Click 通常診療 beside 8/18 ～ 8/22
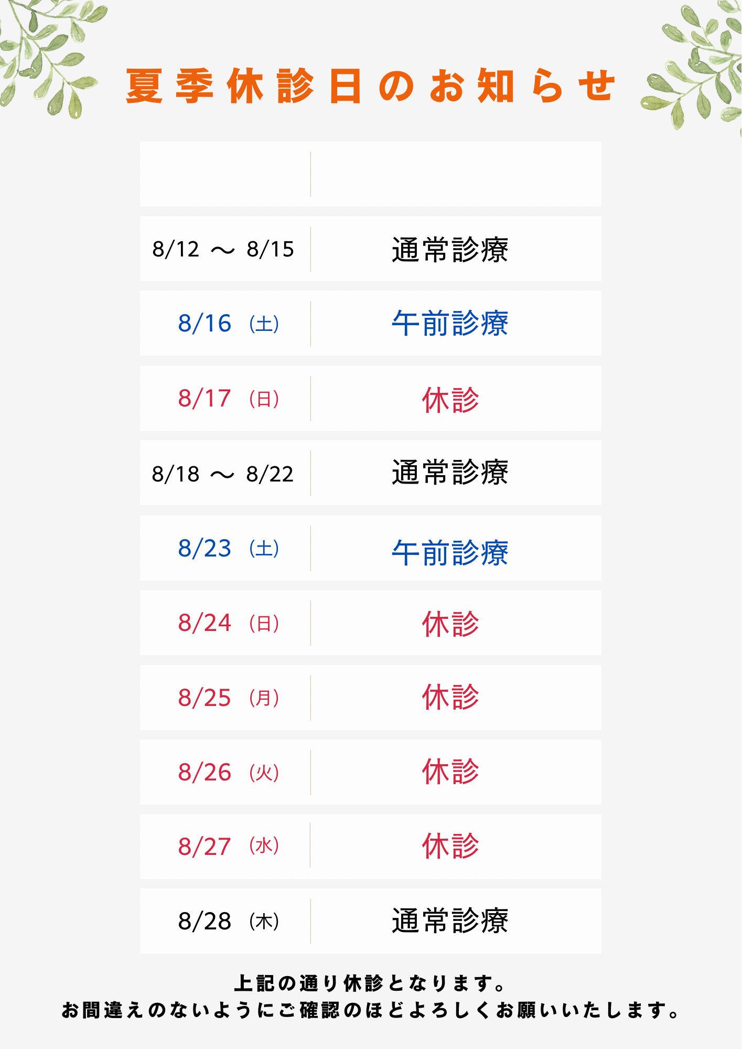 (450, 472)
